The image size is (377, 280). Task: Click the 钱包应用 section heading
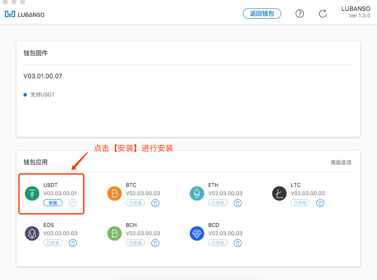(36, 162)
